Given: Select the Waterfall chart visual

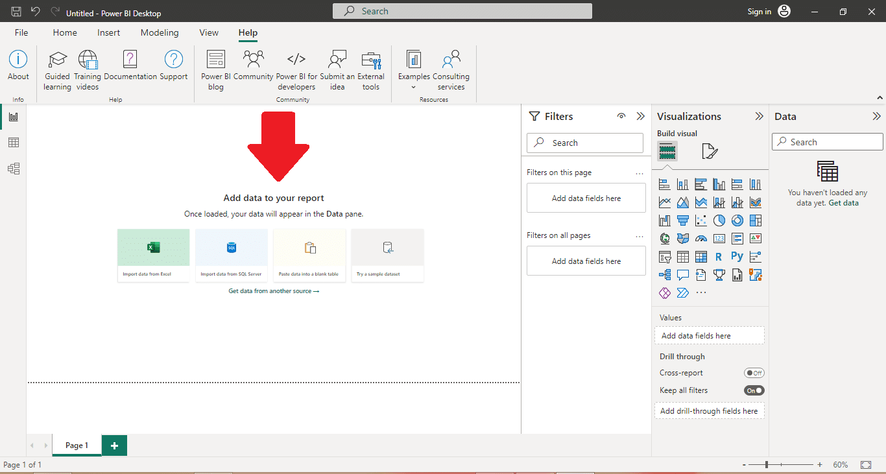Looking at the screenshot, I should 664,220.
